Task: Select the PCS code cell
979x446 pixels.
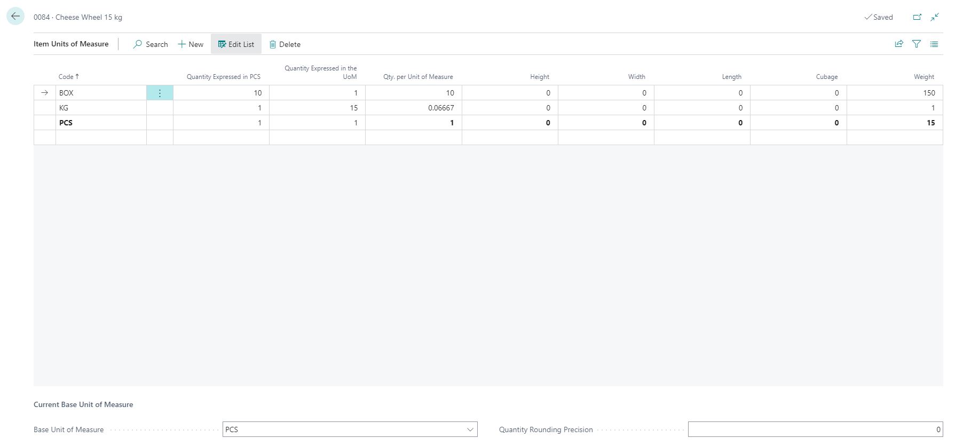Action: coord(100,123)
